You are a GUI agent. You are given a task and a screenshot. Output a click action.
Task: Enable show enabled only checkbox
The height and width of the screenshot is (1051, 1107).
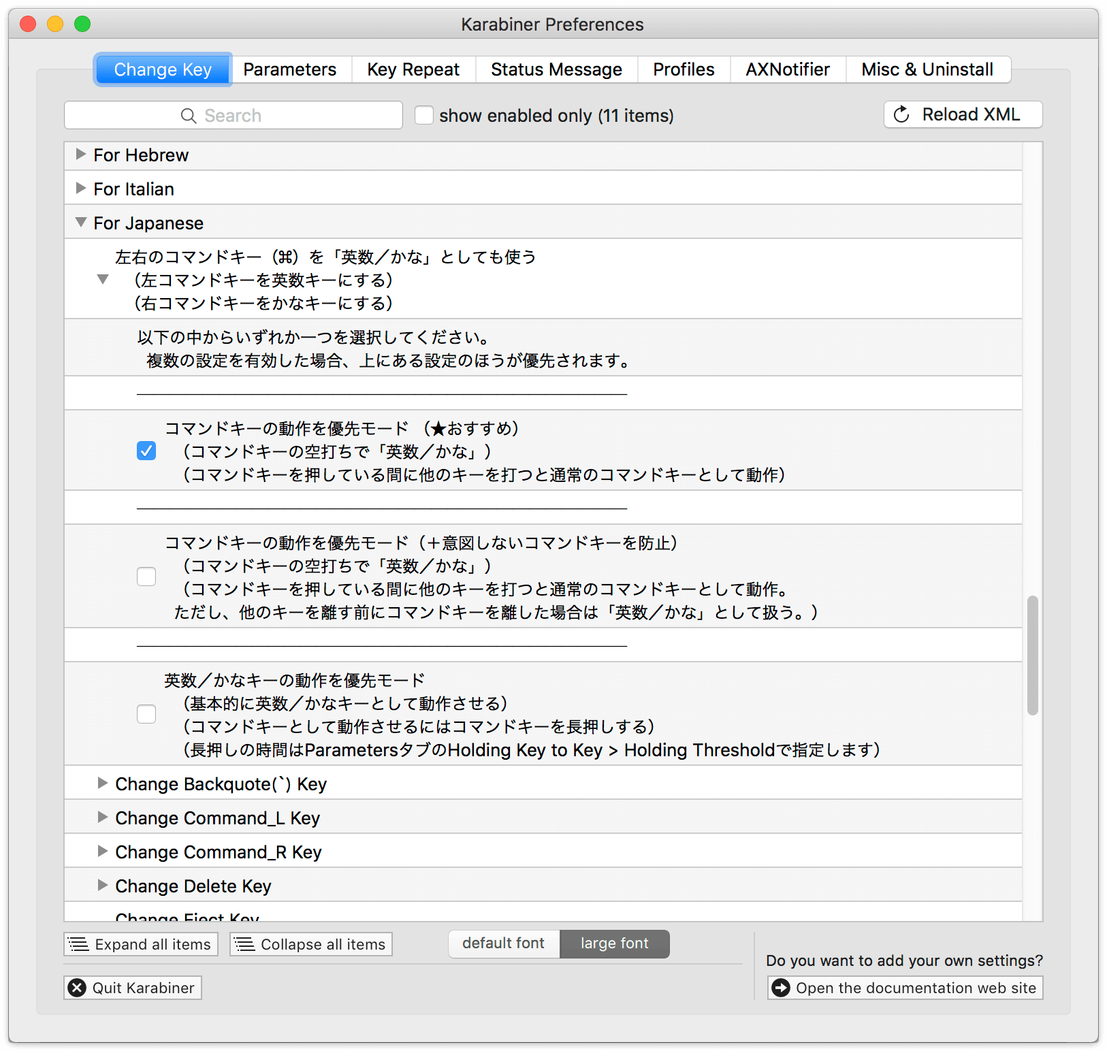(x=424, y=115)
